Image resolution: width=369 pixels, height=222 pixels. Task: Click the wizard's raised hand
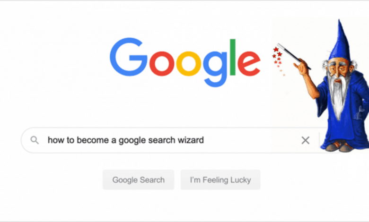pos(302,67)
